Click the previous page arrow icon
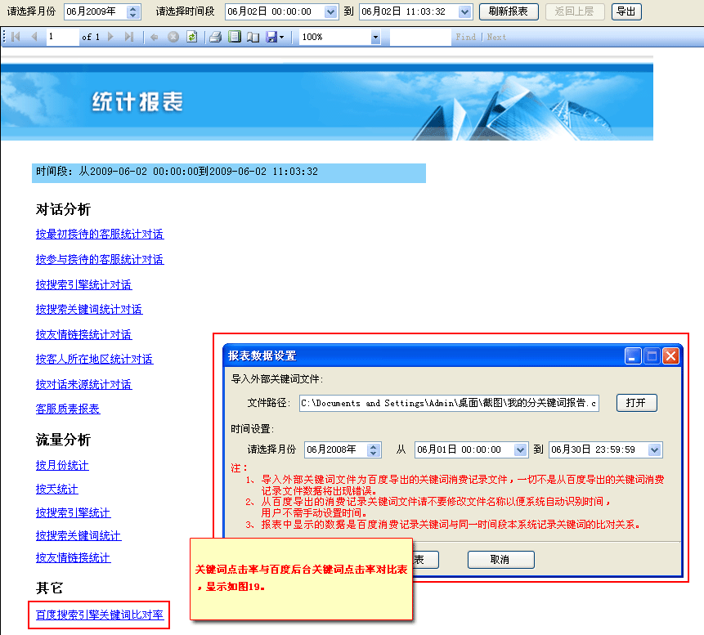The height and width of the screenshot is (635, 704). (x=34, y=37)
